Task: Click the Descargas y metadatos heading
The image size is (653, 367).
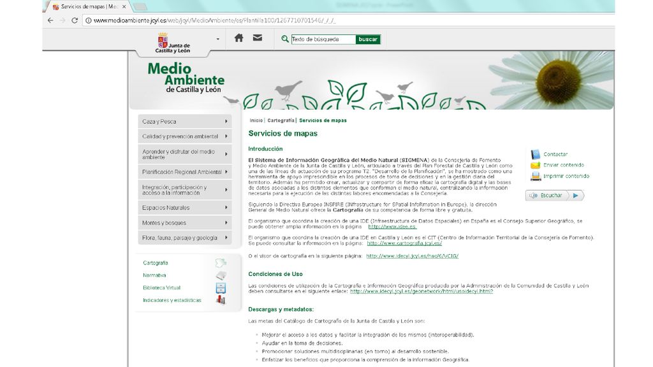Action: click(281, 309)
